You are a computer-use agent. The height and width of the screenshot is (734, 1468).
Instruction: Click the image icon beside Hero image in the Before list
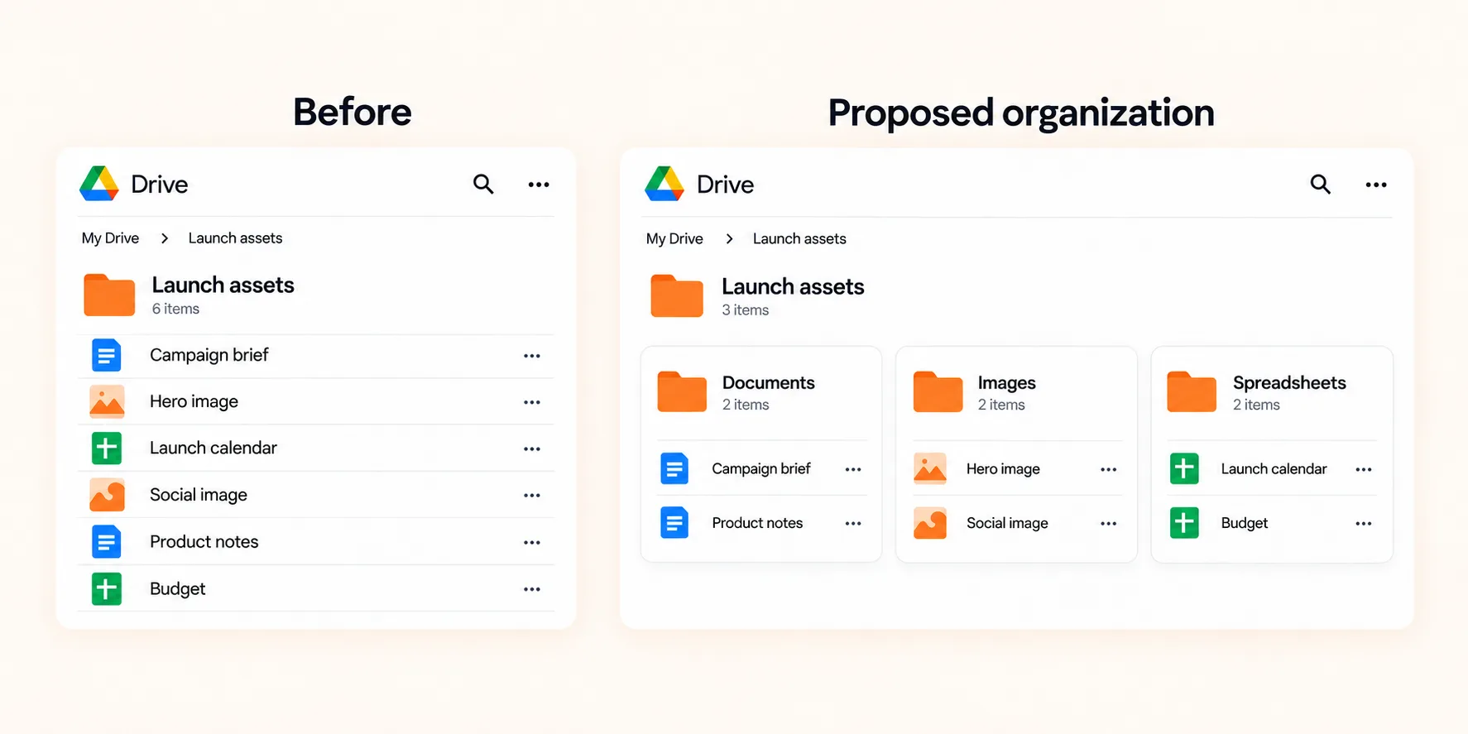tap(107, 401)
